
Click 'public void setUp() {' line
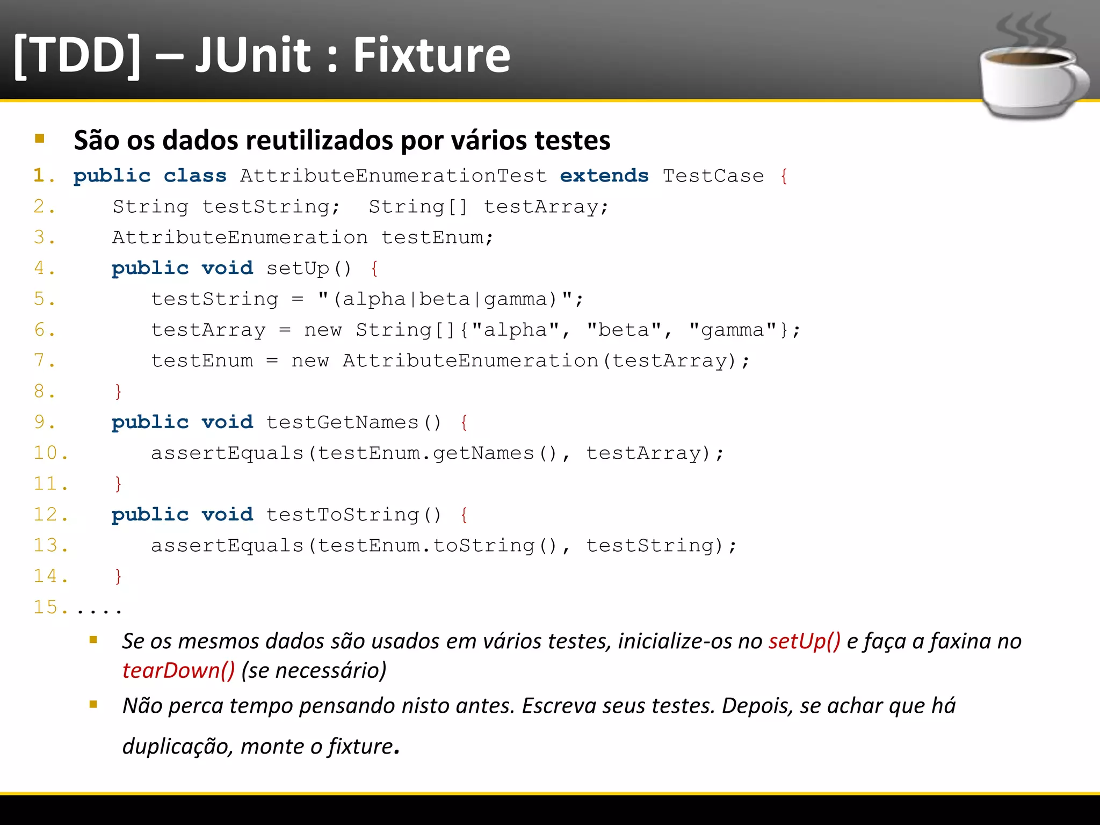[245, 268]
